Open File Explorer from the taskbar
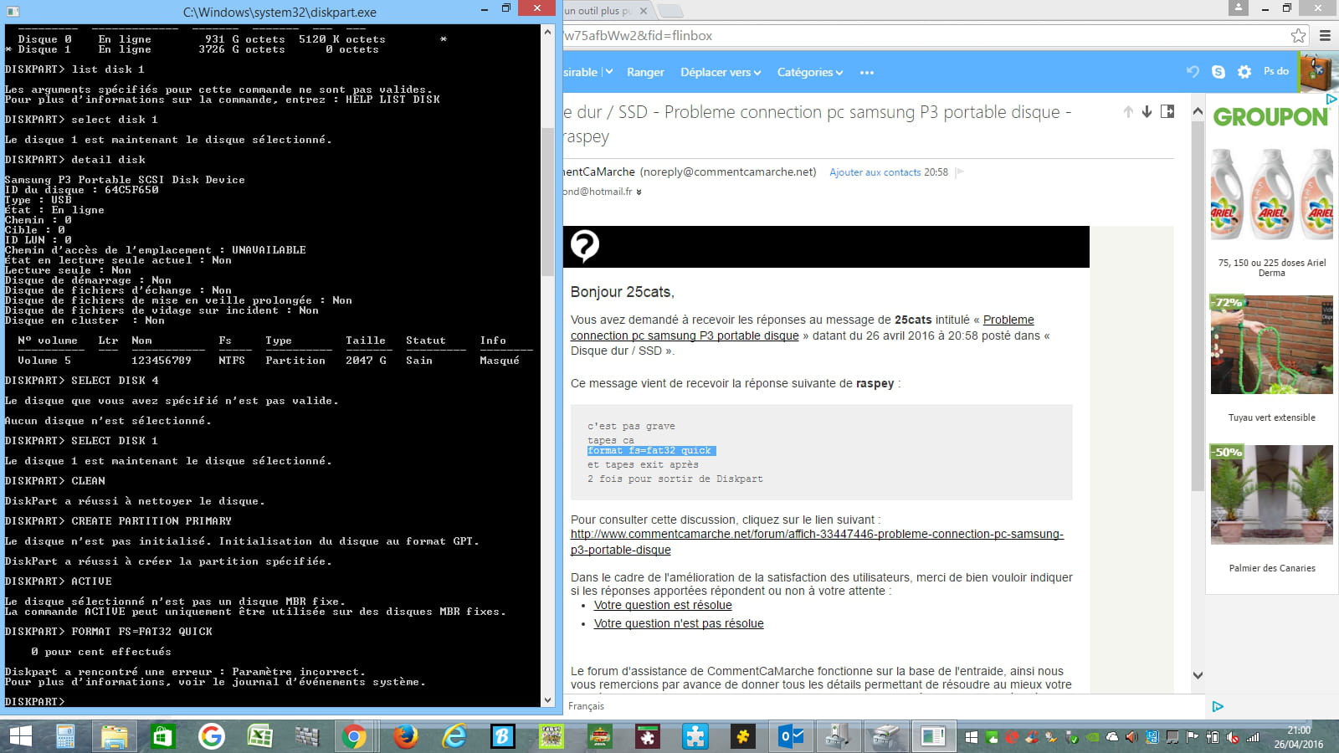1339x753 pixels. point(114,736)
